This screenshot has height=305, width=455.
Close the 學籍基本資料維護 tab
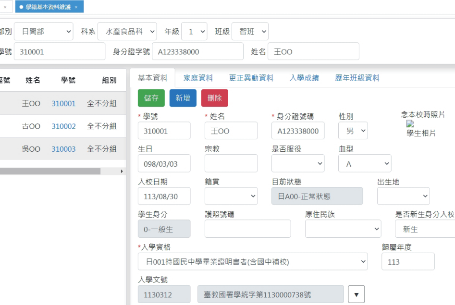click(x=76, y=7)
